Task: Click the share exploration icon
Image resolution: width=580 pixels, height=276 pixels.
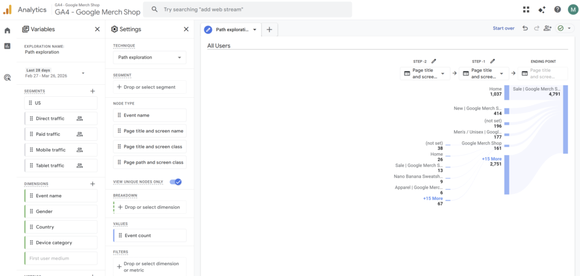Action: (547, 28)
